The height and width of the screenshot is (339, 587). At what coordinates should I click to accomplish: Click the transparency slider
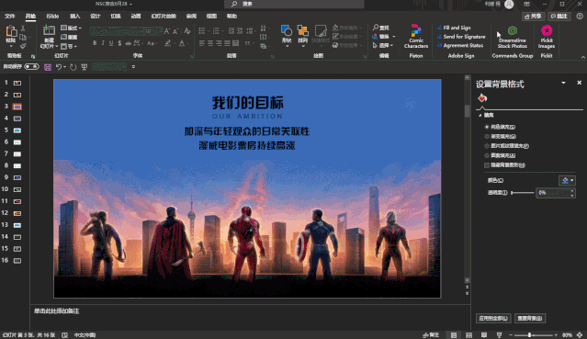pos(523,193)
